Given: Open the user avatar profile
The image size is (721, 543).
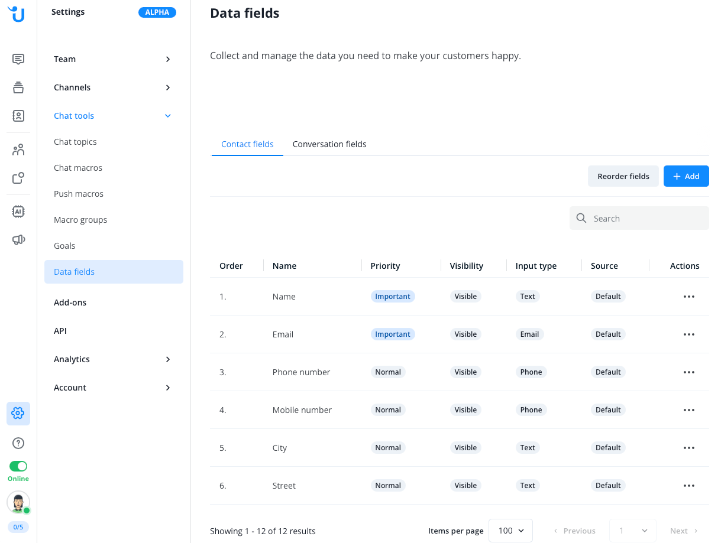Looking at the screenshot, I should 18,502.
